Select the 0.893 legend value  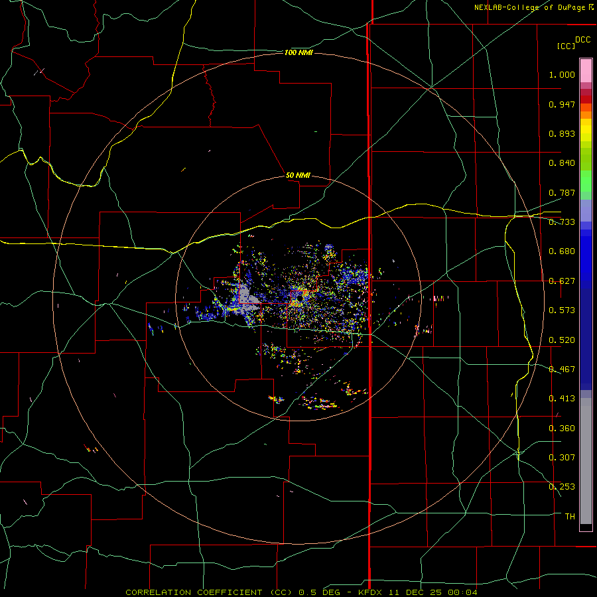click(562, 133)
